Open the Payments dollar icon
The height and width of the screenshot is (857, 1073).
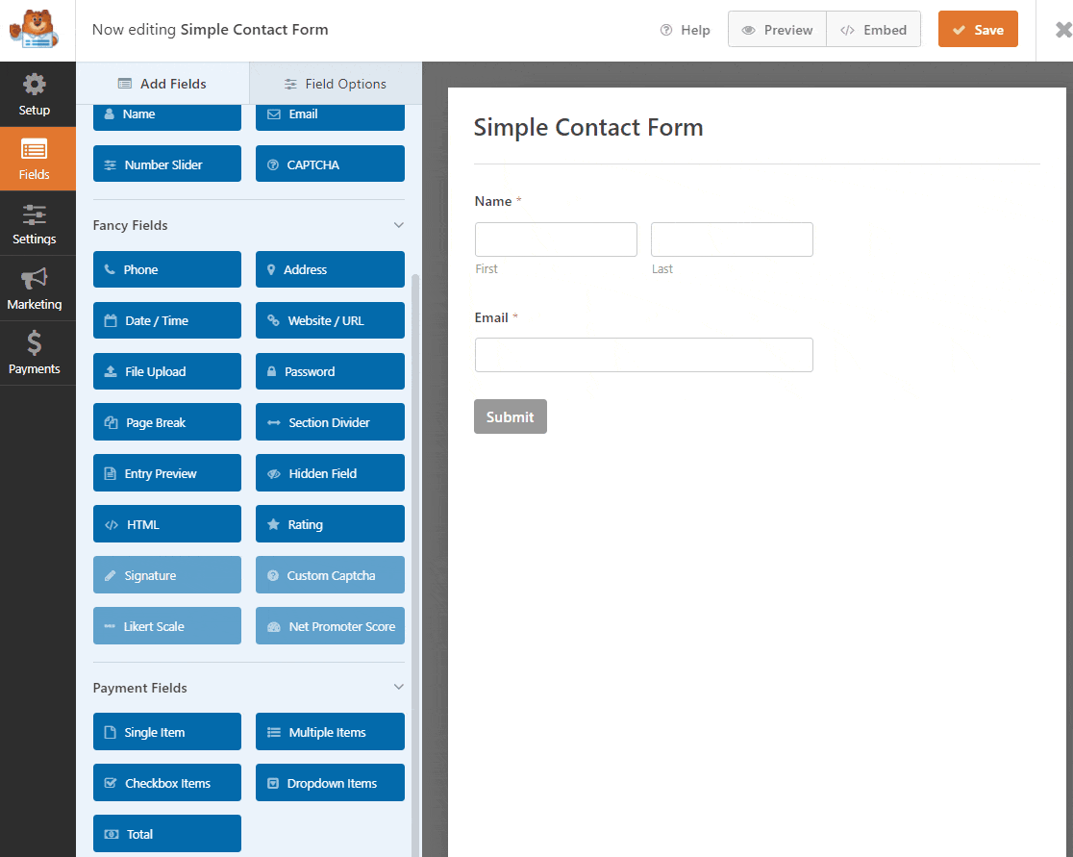point(35,343)
